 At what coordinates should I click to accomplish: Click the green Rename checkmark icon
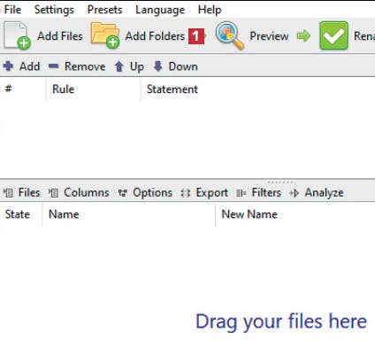point(333,35)
